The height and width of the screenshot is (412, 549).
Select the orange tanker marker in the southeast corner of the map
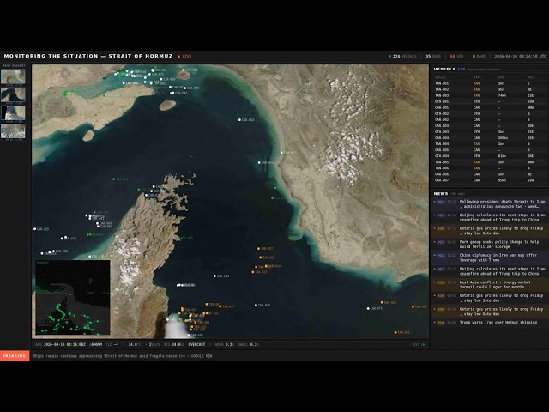[x=395, y=332]
